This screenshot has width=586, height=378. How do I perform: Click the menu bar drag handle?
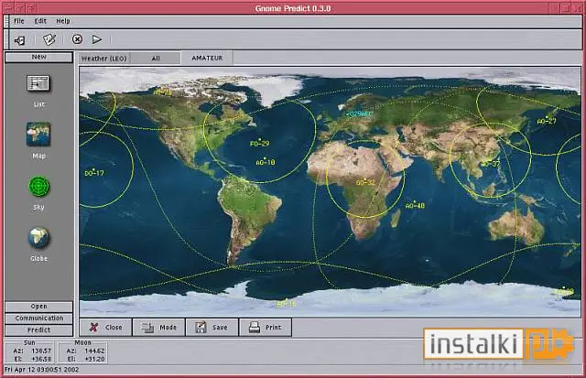6,21
